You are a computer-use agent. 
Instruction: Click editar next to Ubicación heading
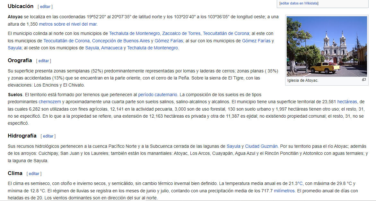point(45,7)
